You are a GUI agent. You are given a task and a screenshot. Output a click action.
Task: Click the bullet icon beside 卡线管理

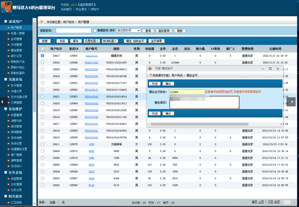(8, 45)
